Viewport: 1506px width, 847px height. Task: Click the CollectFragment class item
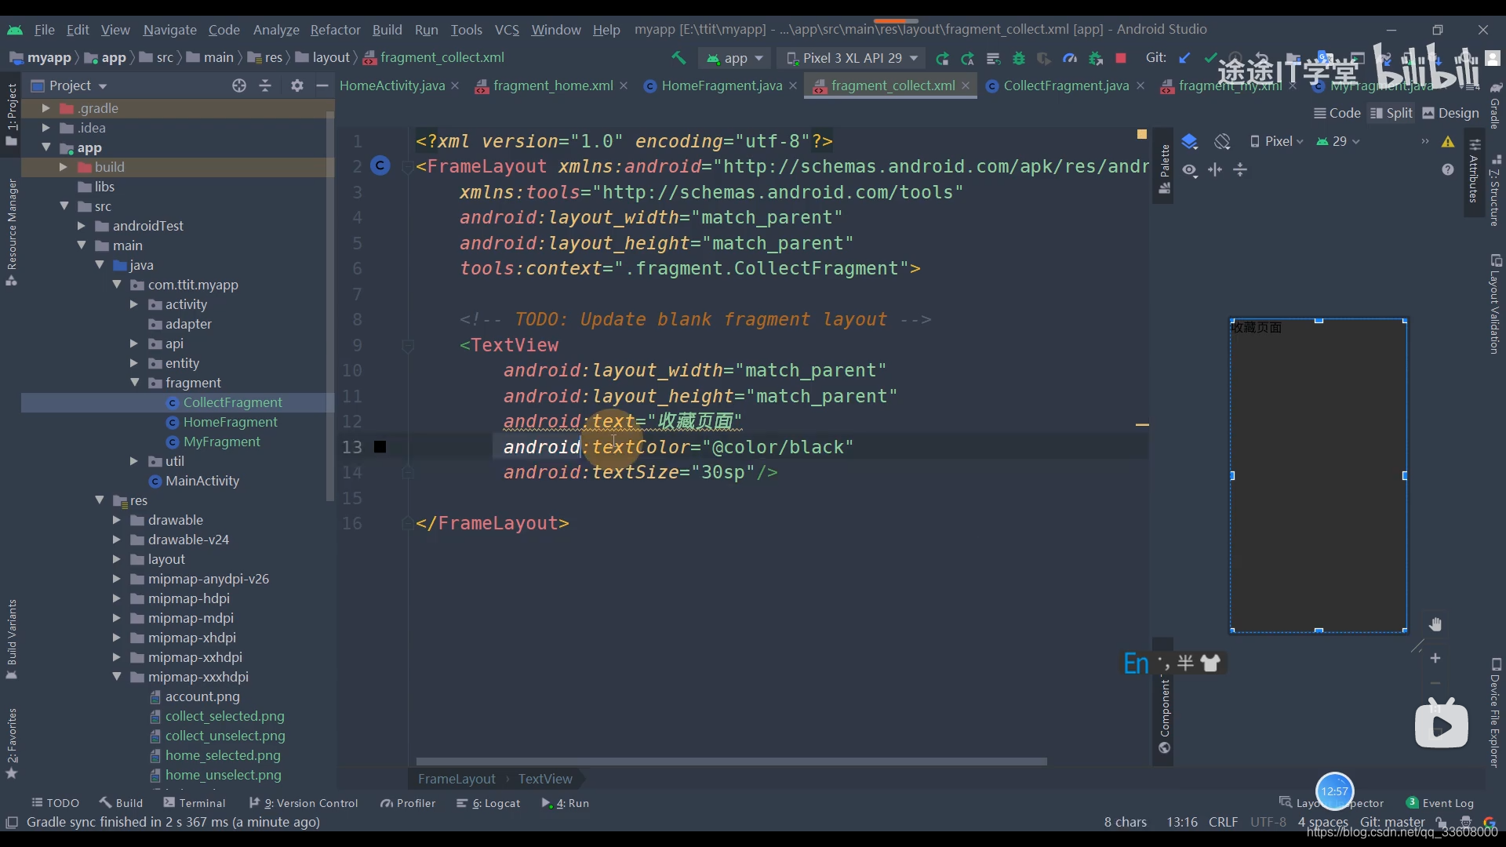point(233,402)
